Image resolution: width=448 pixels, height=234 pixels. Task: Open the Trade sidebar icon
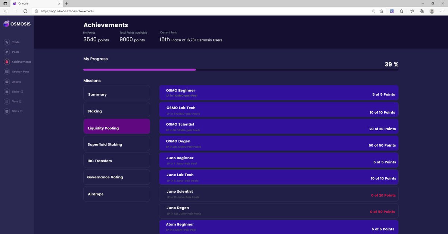click(7, 42)
